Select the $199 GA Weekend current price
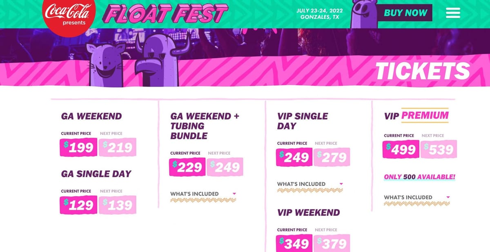This screenshot has height=252, width=490. point(78,147)
